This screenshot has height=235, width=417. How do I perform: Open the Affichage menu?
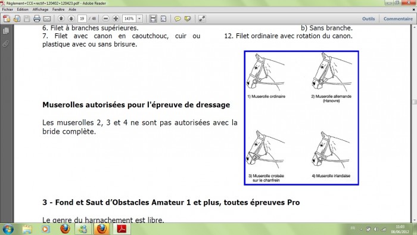[41, 10]
